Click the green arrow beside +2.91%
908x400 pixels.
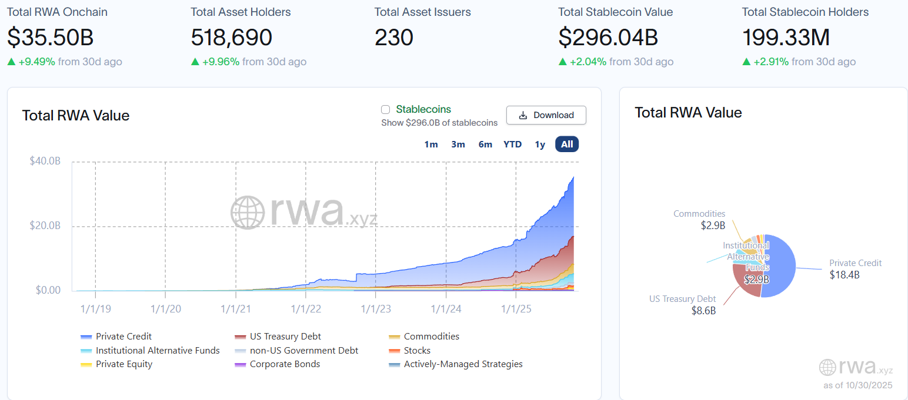point(746,62)
